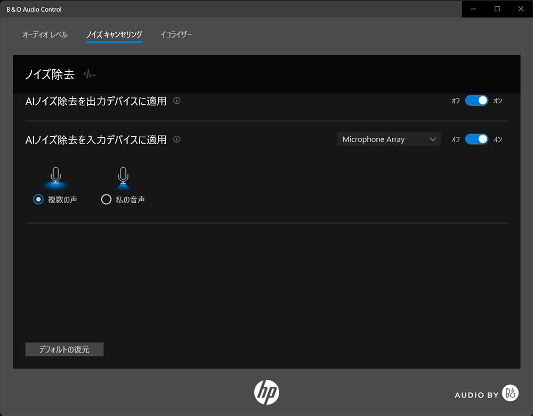Image resolution: width=533 pixels, height=416 pixels.
Task: Close the B&O Audio Control window
Action: coord(521,9)
